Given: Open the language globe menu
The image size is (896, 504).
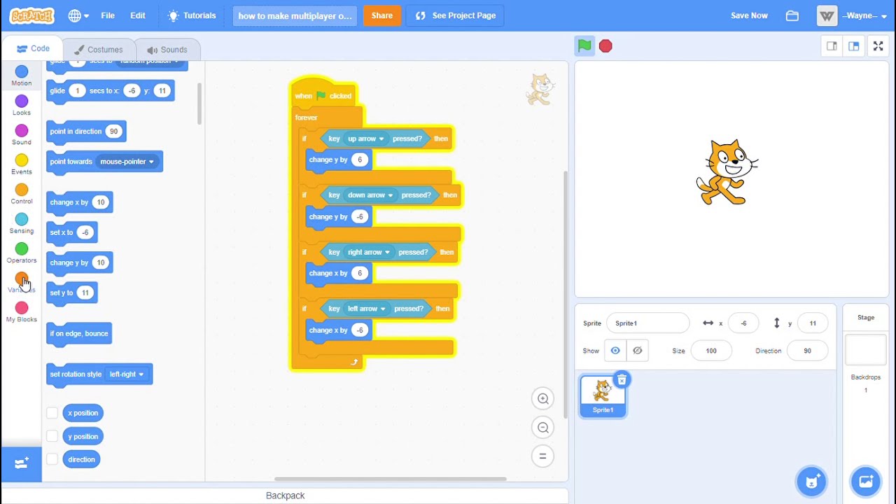Looking at the screenshot, I should (x=78, y=15).
